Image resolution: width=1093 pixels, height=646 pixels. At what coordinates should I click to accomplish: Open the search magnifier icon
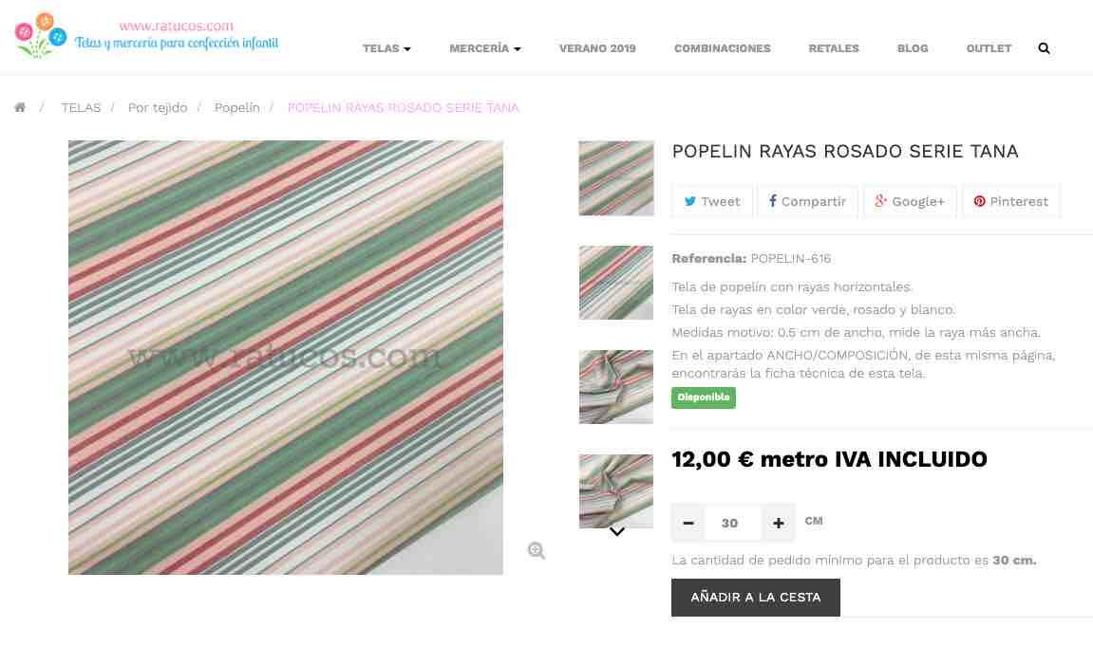(1044, 48)
